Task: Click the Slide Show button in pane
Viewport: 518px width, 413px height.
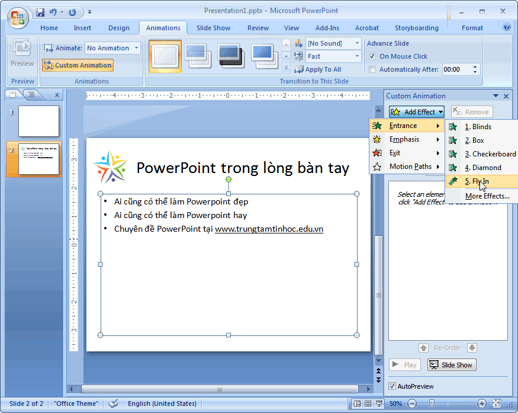Action: [452, 365]
